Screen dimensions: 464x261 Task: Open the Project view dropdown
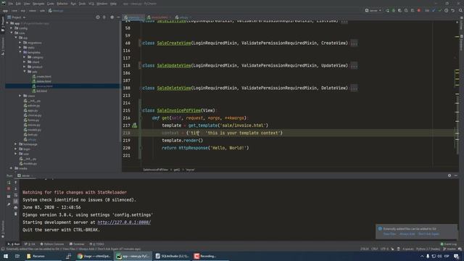[17, 17]
